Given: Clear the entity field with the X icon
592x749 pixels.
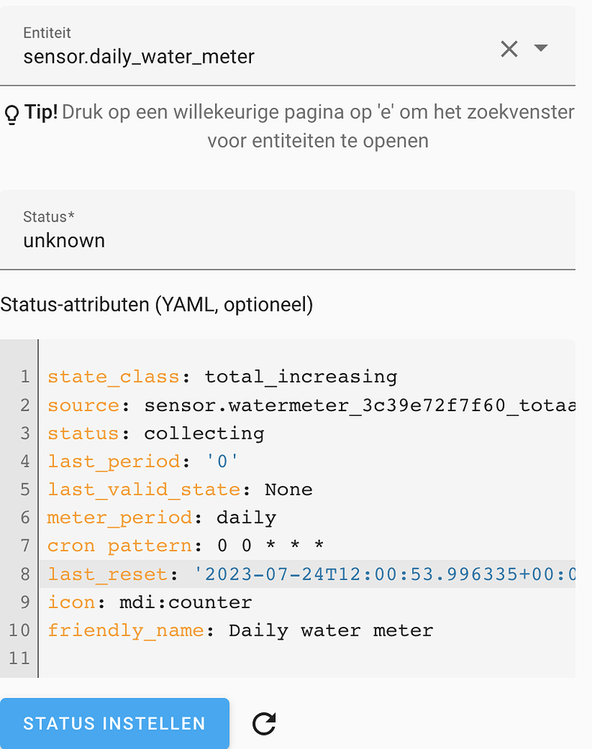Looking at the screenshot, I should point(509,48).
